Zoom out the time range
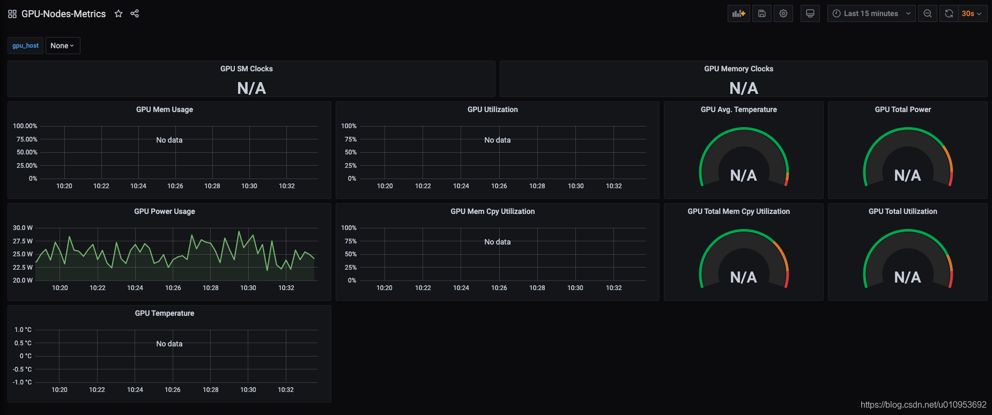 (928, 13)
